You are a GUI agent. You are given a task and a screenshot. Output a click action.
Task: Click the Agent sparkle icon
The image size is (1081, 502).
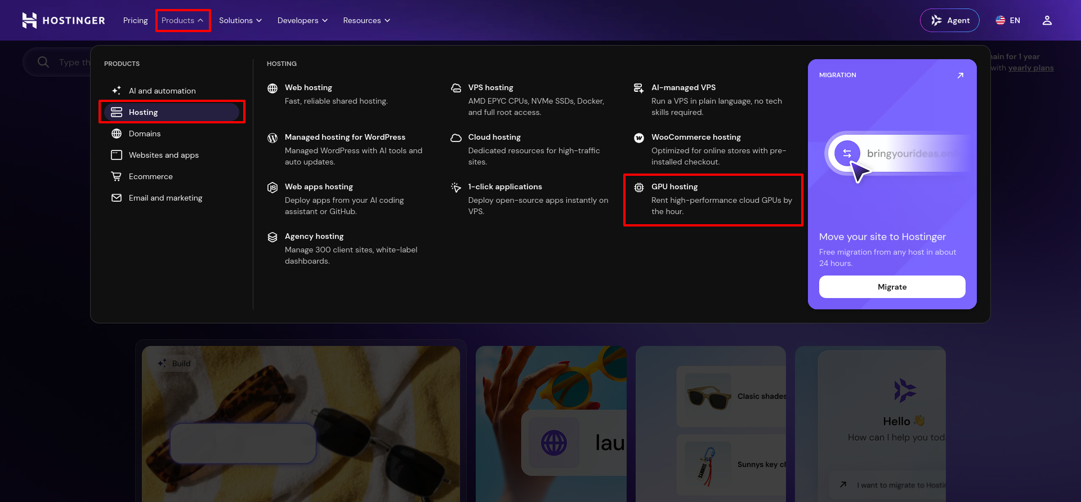[936, 20]
